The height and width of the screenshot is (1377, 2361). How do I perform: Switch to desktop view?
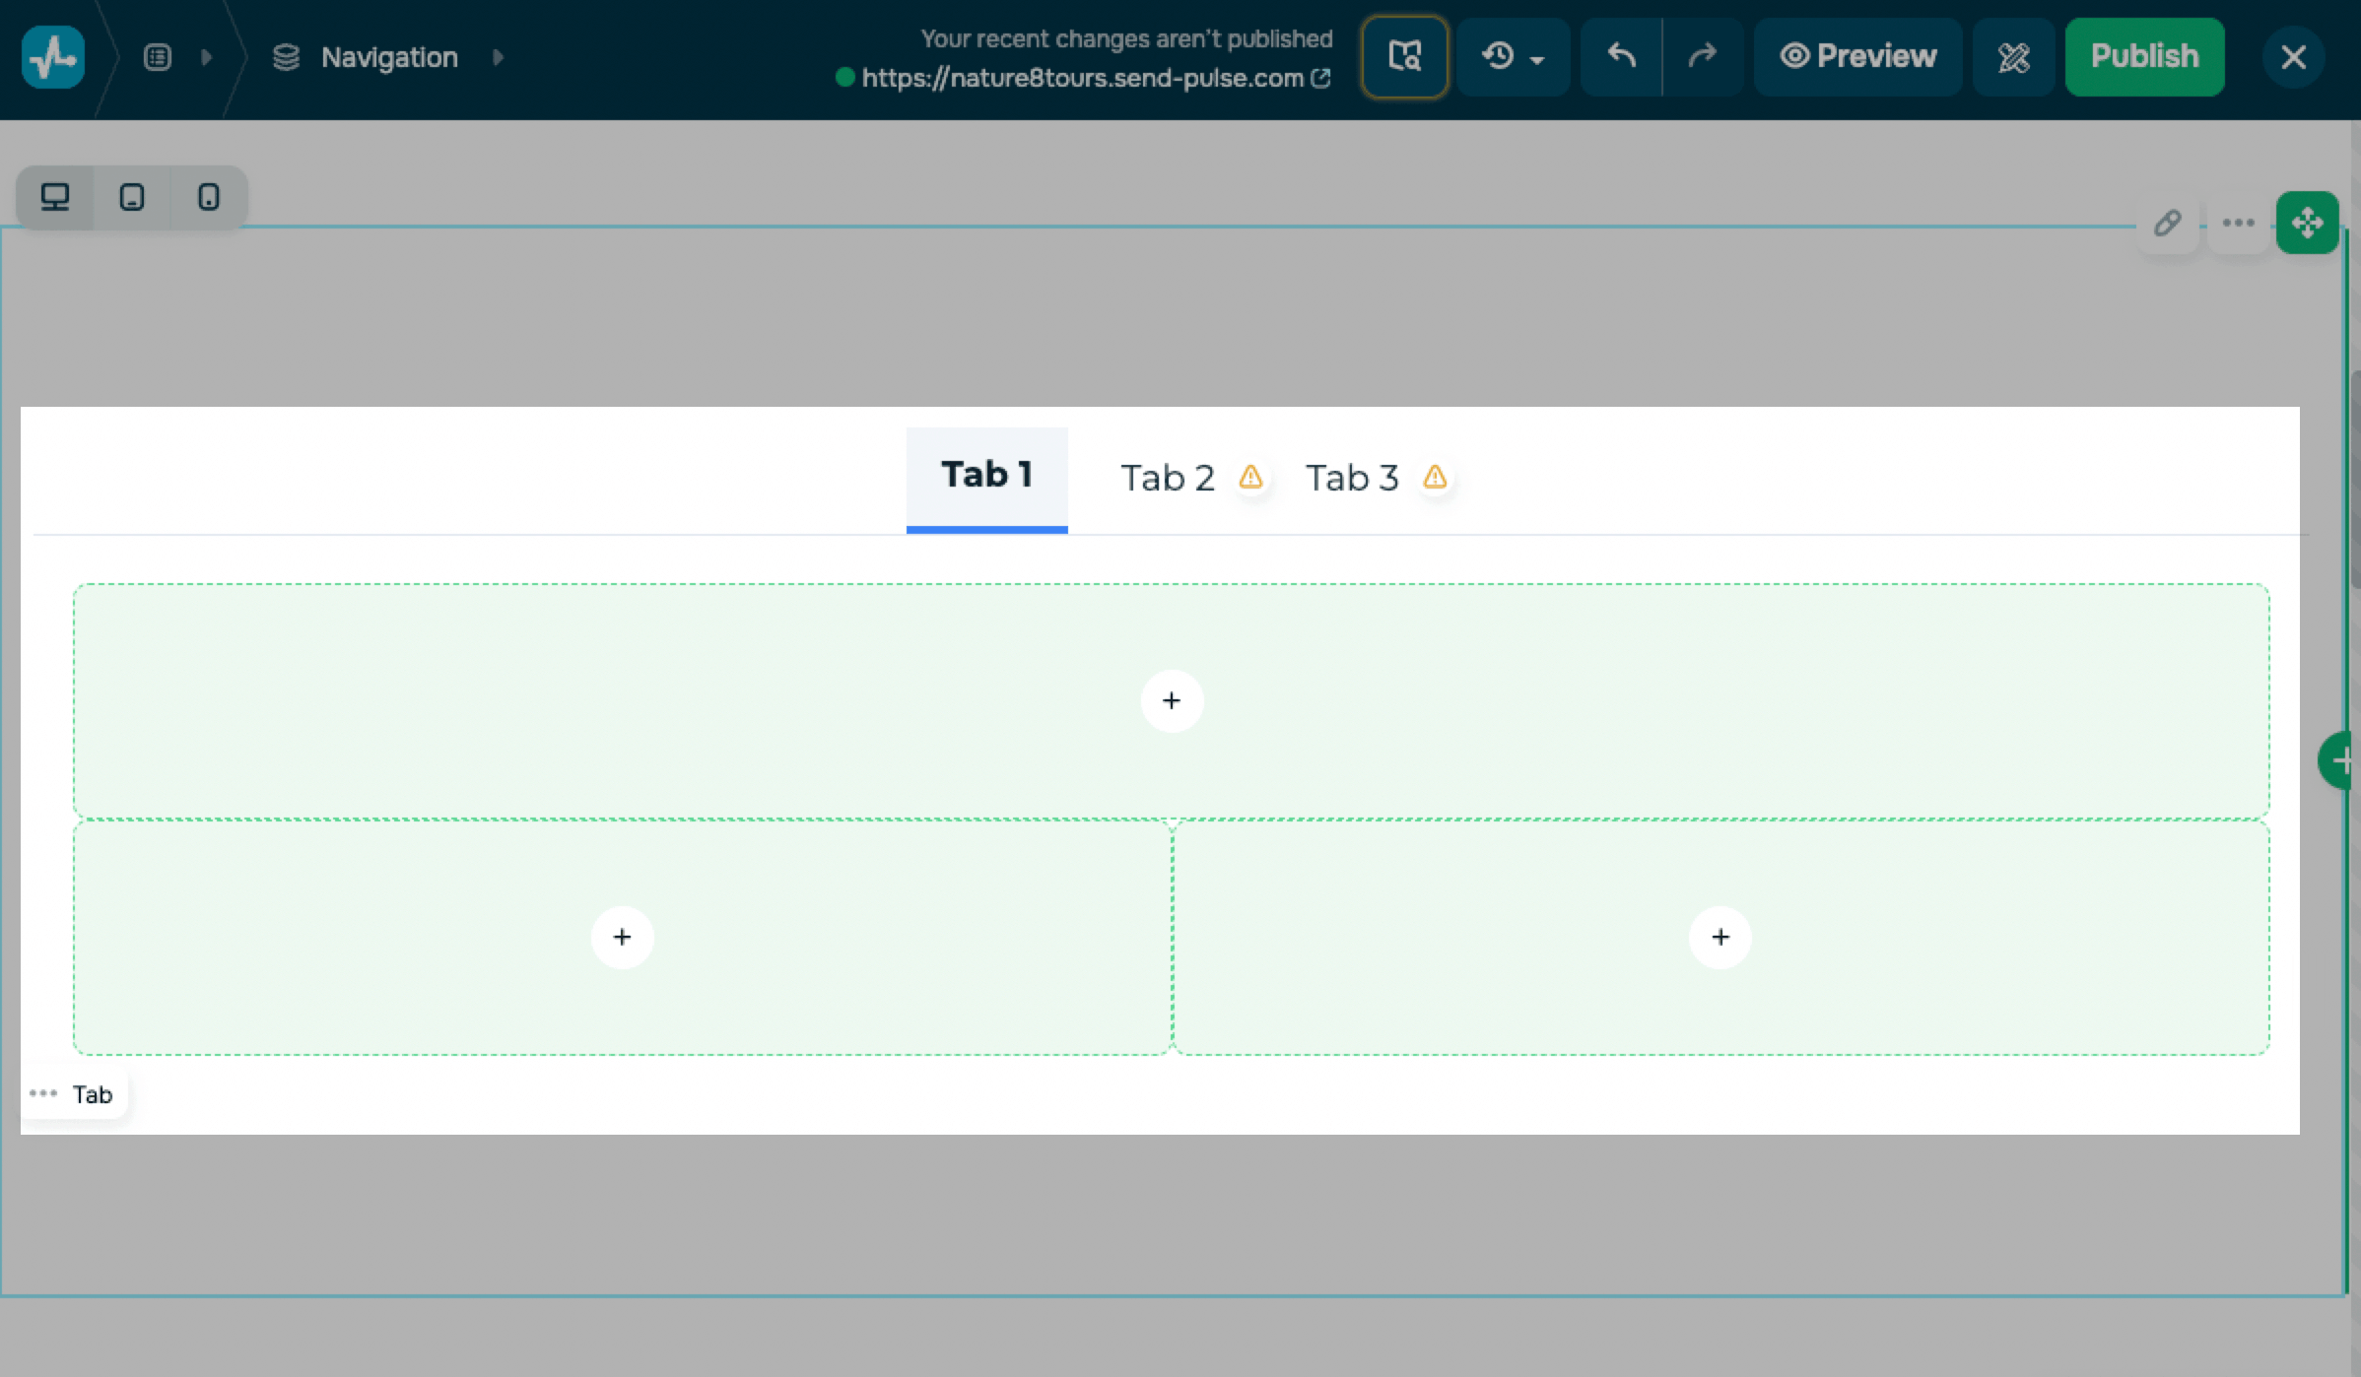pos(55,197)
